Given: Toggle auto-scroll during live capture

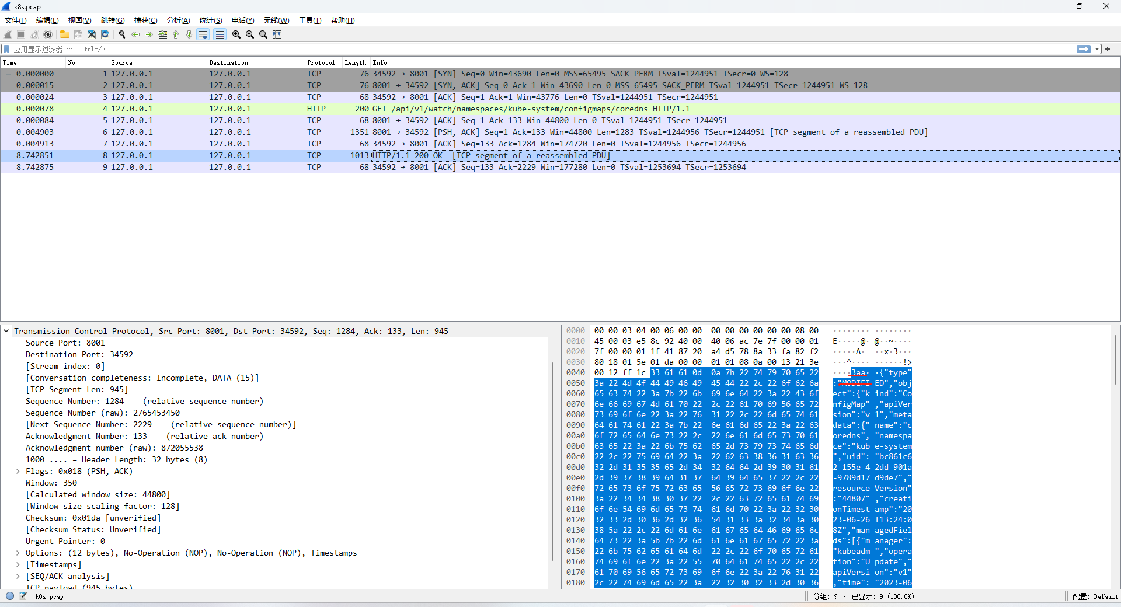Looking at the screenshot, I should coord(203,34).
